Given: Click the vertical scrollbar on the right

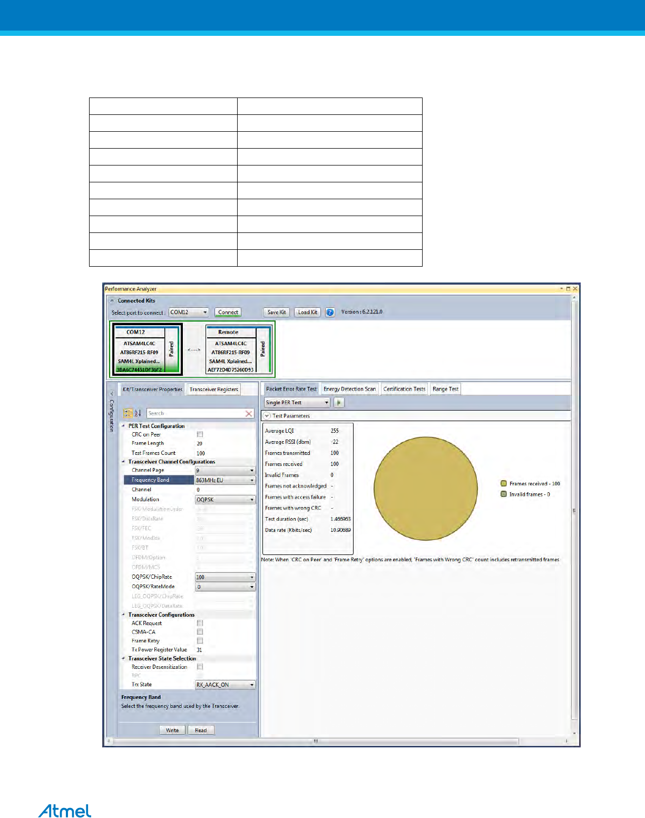Looking at the screenshot, I should (574, 510).
